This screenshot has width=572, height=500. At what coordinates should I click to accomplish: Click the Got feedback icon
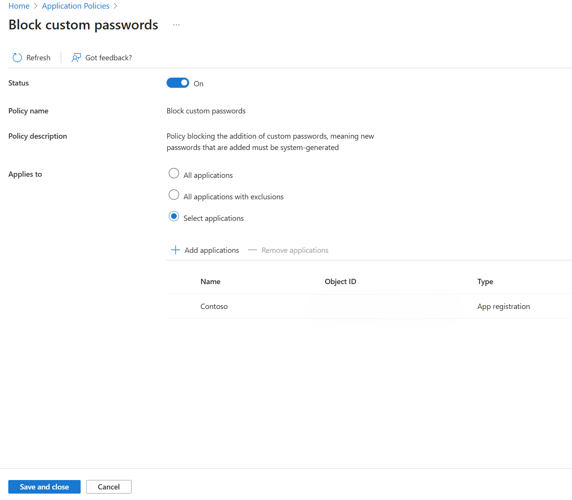(x=76, y=57)
